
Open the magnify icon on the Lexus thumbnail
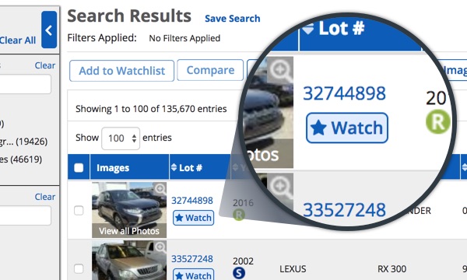(x=160, y=247)
